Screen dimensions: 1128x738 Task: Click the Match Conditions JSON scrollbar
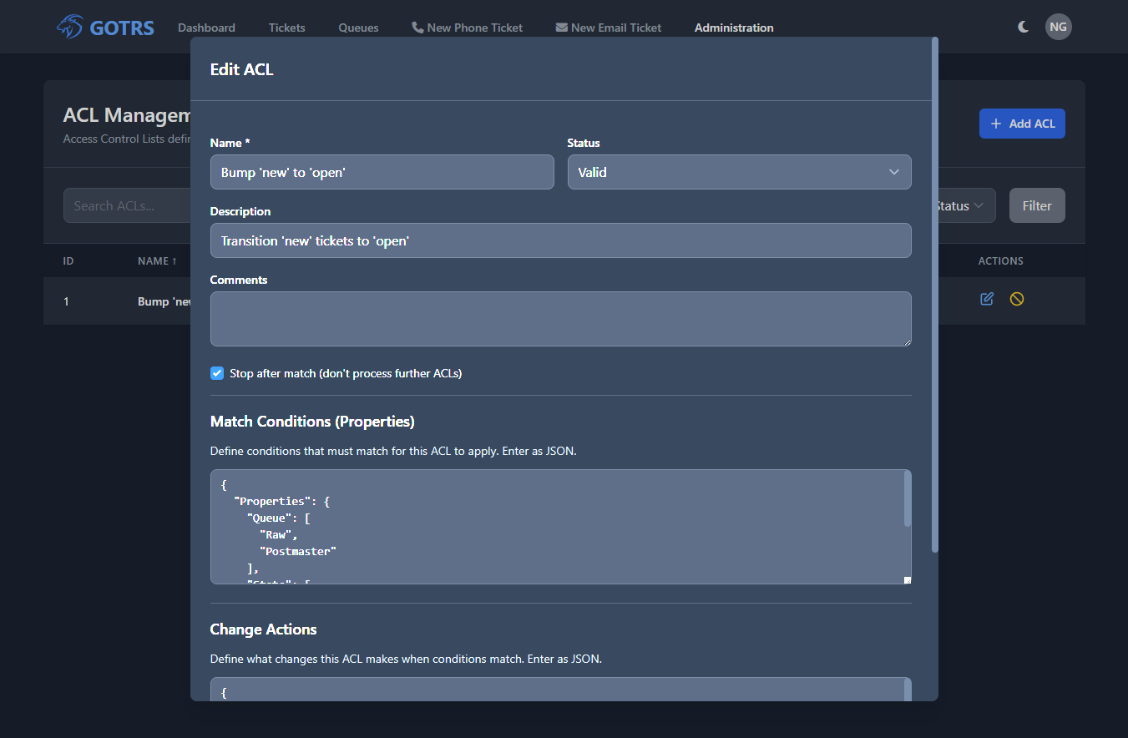click(x=907, y=499)
